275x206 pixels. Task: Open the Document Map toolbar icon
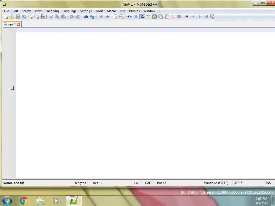pos(154,17)
